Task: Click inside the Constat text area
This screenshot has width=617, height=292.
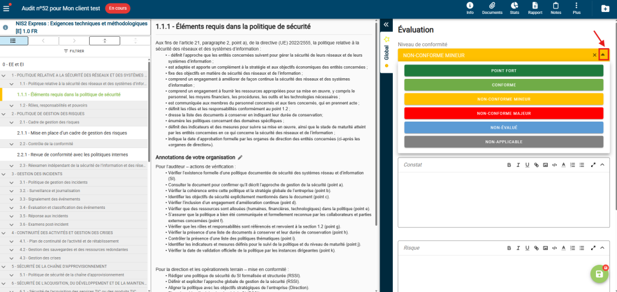Action: pos(504,199)
